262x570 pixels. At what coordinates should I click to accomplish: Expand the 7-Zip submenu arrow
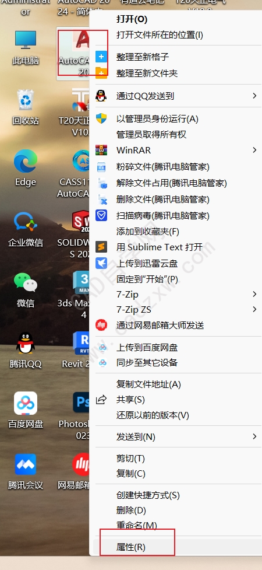click(255, 294)
